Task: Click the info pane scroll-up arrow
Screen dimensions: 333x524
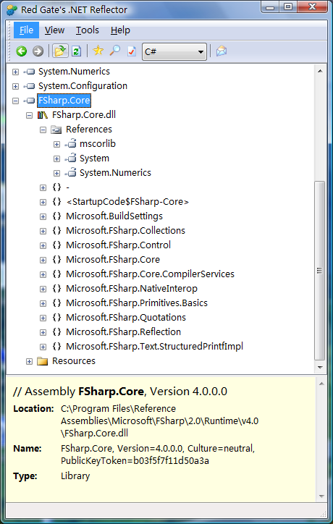Action: (x=321, y=384)
